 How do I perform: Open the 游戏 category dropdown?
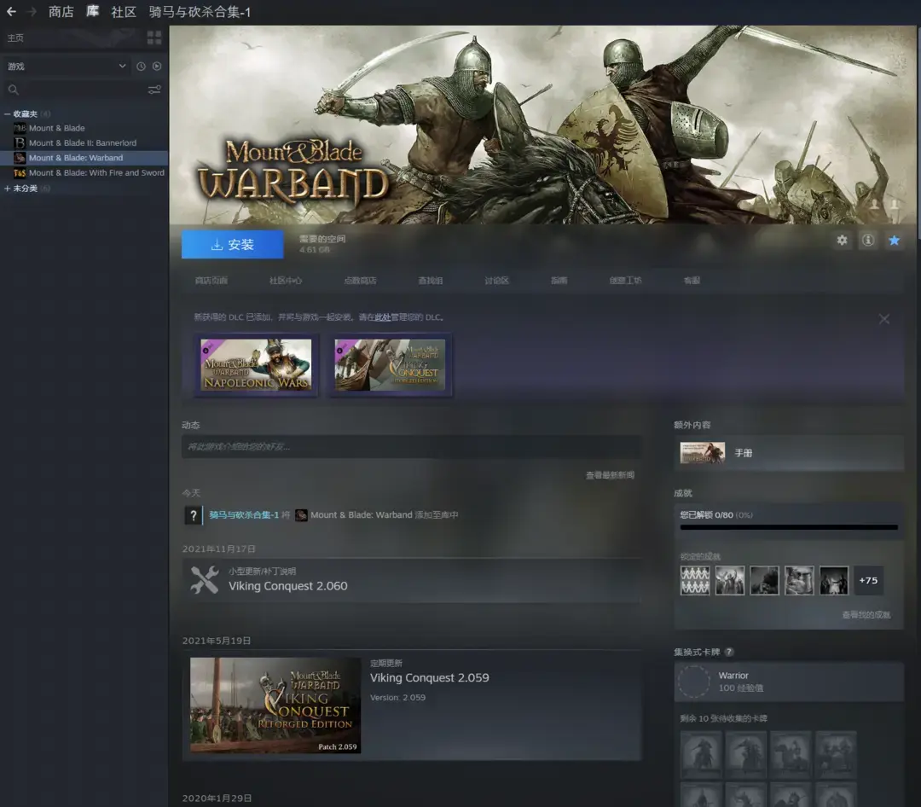67,67
